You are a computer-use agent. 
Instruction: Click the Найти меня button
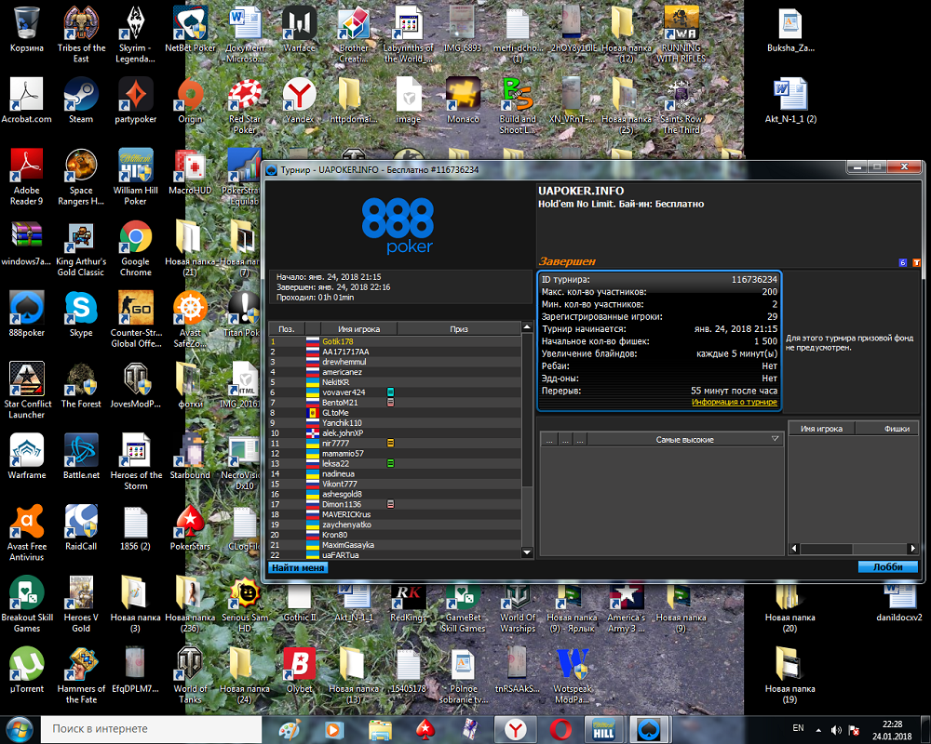(298, 568)
